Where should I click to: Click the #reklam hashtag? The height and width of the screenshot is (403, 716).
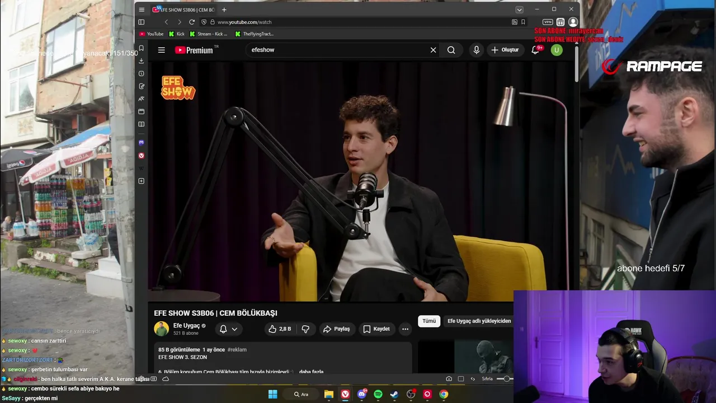tap(237, 350)
